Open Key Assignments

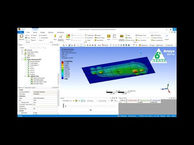pyautogui.click(x=157, y=40)
